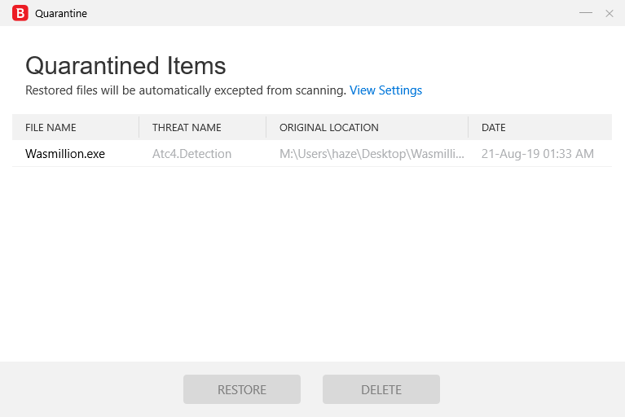Select the Wasmillion.exe quarantined file
Image resolution: width=625 pixels, height=417 pixels.
point(65,153)
